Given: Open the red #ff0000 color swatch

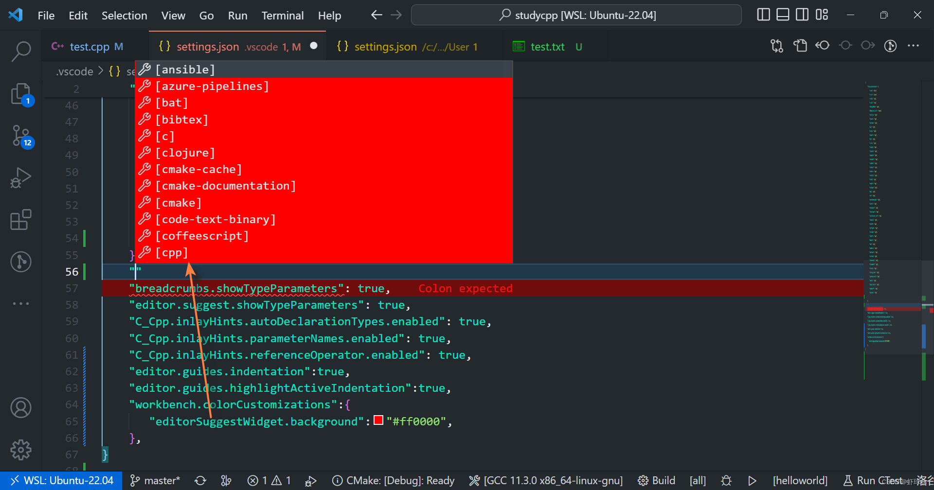Looking at the screenshot, I should coord(378,420).
